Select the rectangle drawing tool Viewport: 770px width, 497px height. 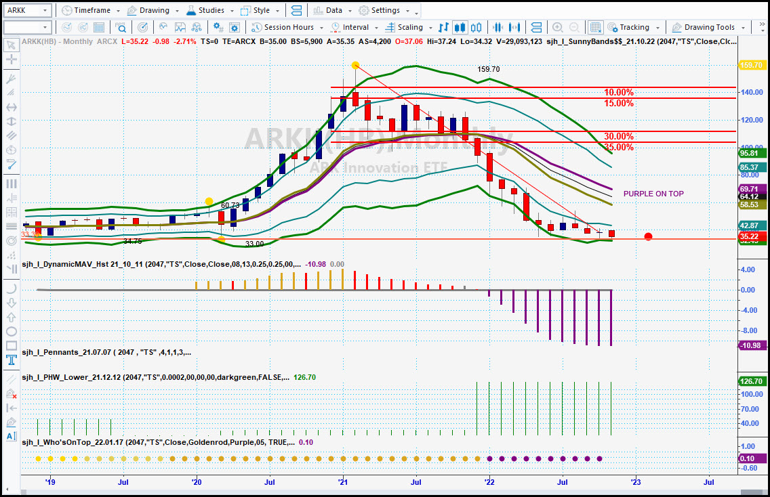pyautogui.click(x=12, y=346)
